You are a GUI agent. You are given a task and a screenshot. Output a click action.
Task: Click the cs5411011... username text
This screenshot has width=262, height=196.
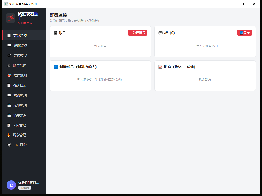click(29, 182)
